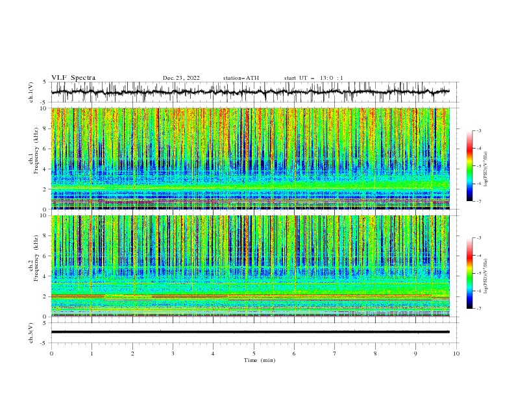The width and height of the screenshot is (514, 397).
Task: Click the 'ch.1 Frequency (kHz)' axis label
Action: tap(34, 151)
